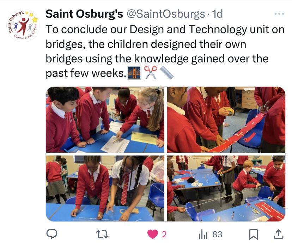The height and width of the screenshot is (244, 292).
Task: Click the scissors emoji in tweet
Action: (x=151, y=73)
